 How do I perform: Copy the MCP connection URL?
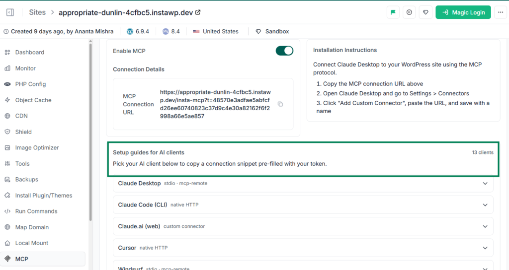click(x=280, y=104)
